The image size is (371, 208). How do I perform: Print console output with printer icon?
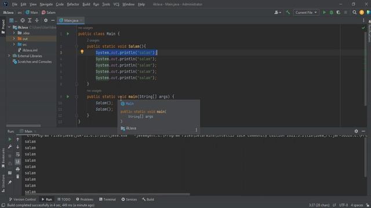coord(17,169)
